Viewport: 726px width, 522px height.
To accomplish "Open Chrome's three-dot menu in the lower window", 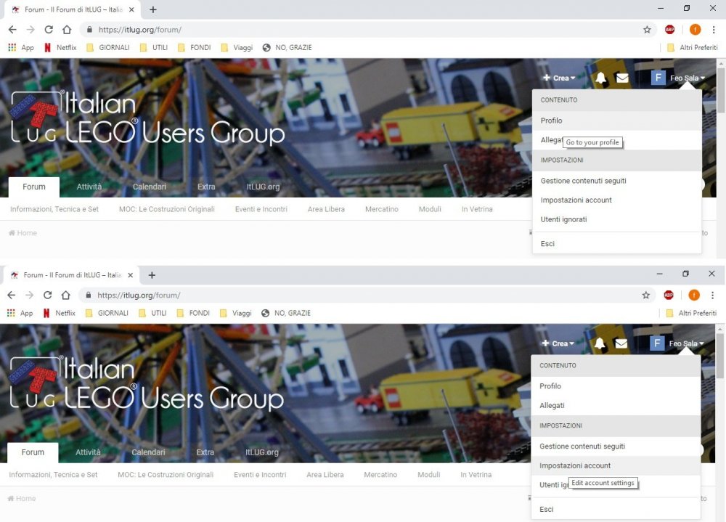I will point(713,295).
